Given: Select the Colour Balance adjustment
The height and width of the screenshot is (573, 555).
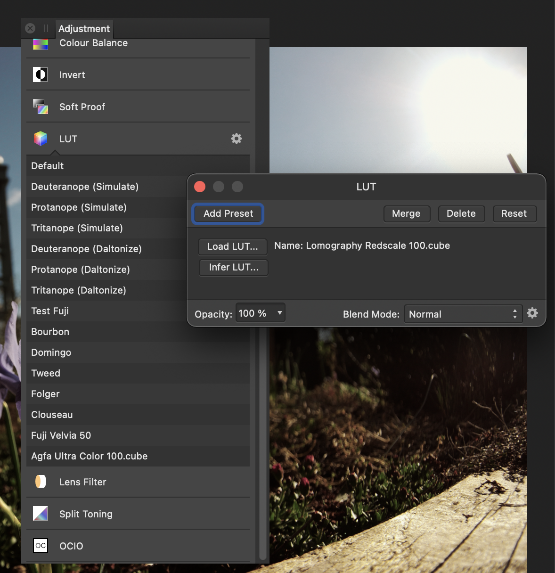Looking at the screenshot, I should [x=138, y=46].
